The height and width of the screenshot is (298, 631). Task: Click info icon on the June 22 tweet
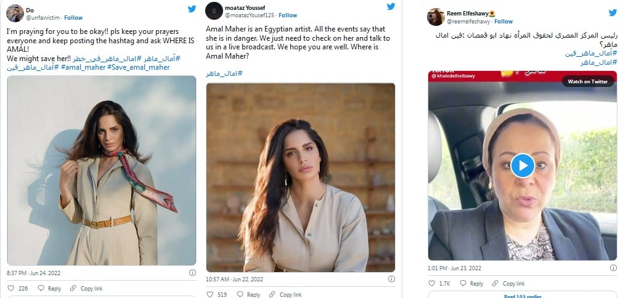(x=391, y=279)
